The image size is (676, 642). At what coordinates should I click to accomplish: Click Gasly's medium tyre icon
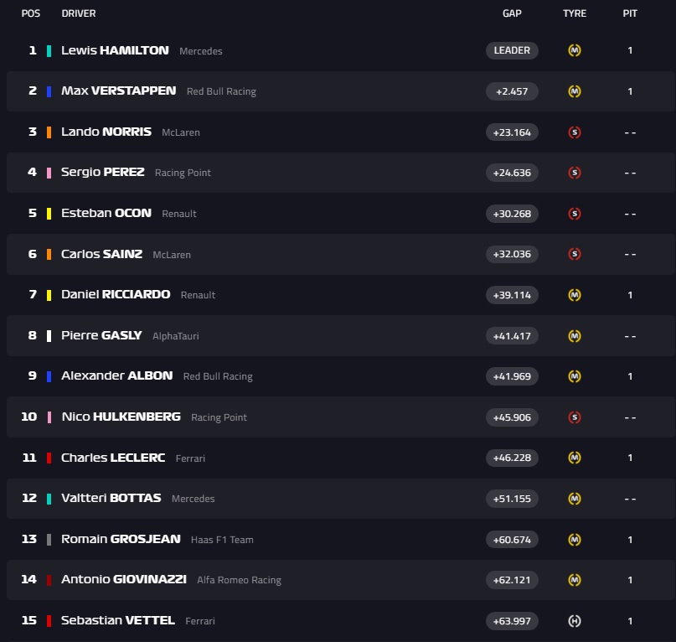pos(575,336)
